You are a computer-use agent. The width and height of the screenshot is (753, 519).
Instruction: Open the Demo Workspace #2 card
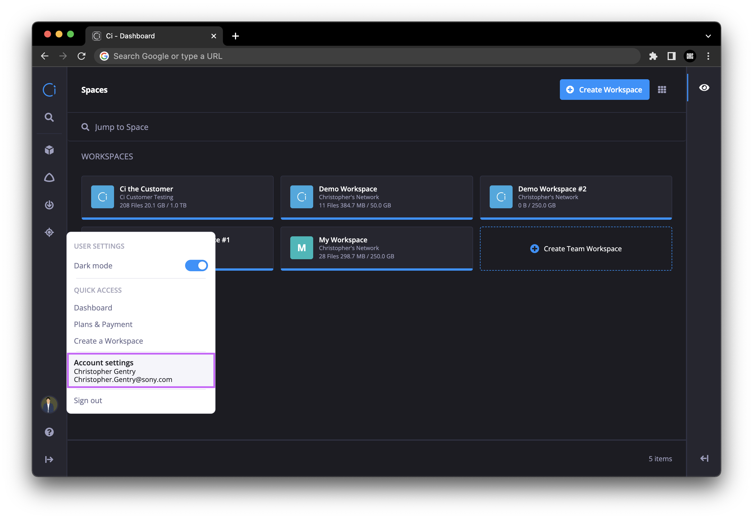coord(576,197)
